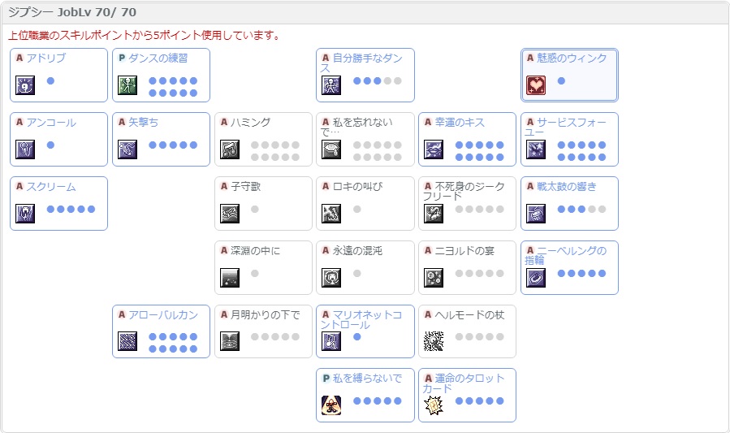Viewport: 730px width, 433px height.
Task: Click the ハミング skill name text
Action: coord(250,123)
